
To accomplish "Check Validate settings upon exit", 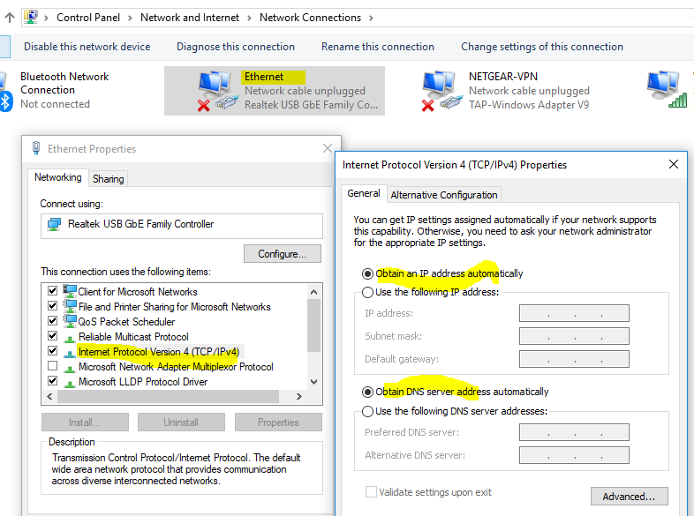I will tap(371, 491).
